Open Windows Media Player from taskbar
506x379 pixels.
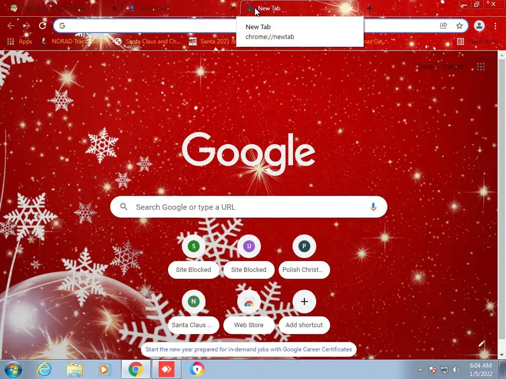[104, 369]
